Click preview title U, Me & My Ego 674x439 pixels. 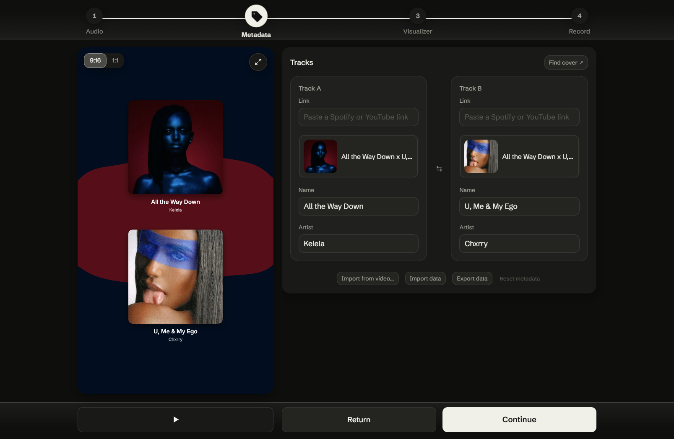pyautogui.click(x=175, y=331)
